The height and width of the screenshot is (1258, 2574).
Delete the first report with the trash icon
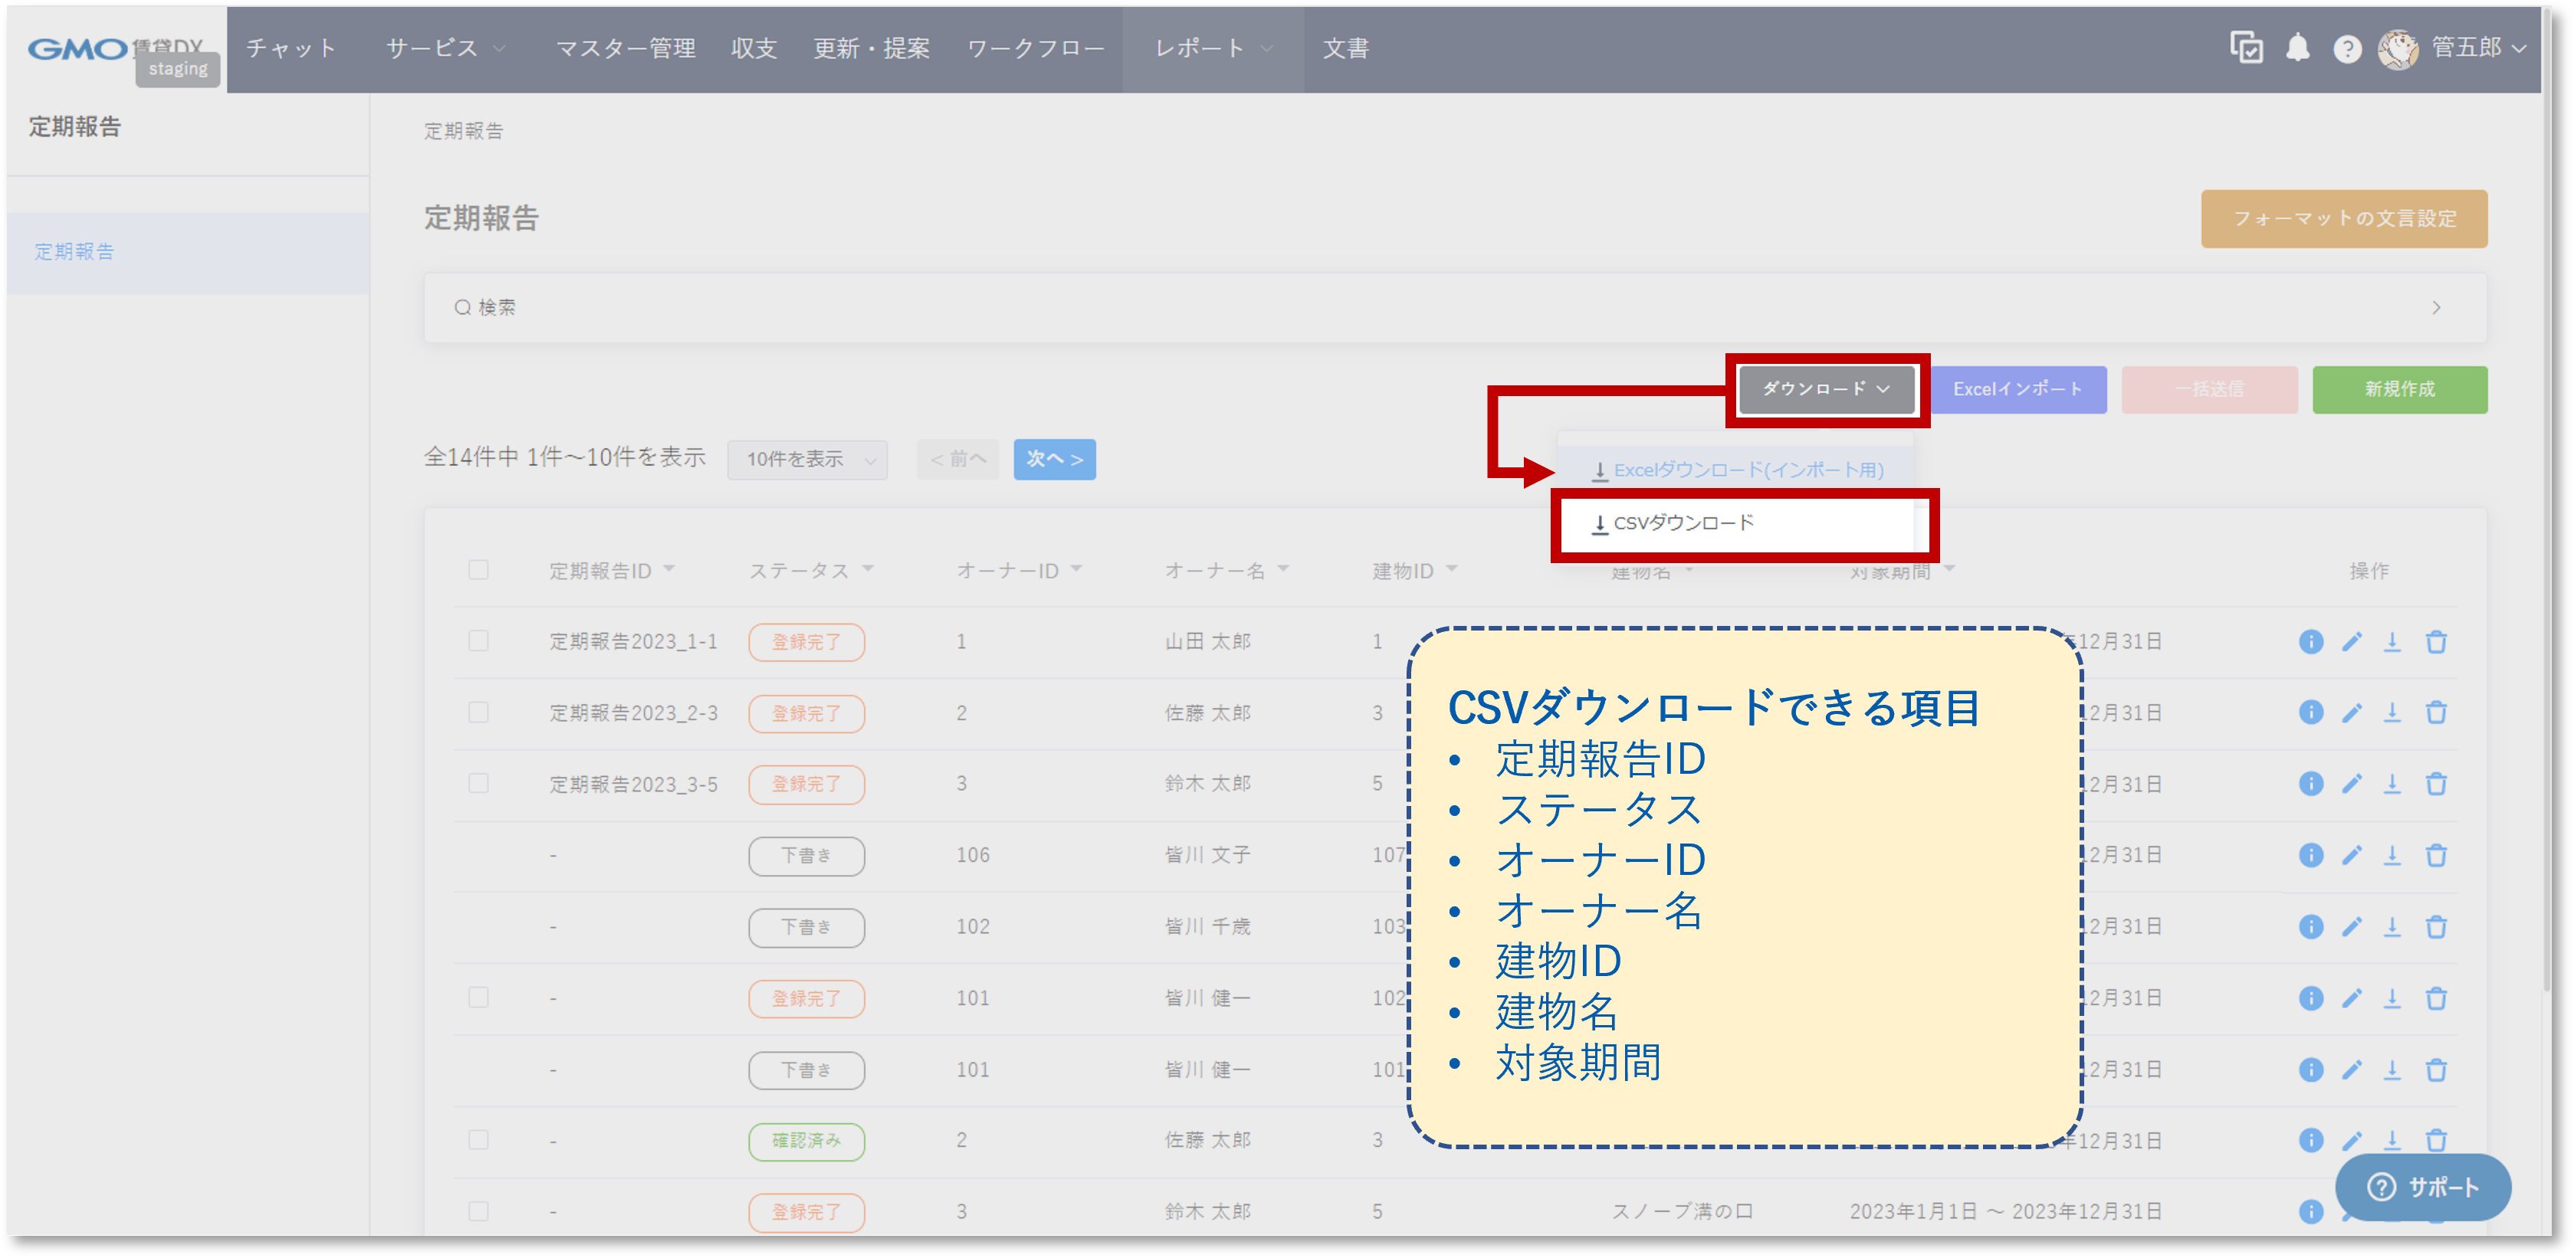[2437, 642]
